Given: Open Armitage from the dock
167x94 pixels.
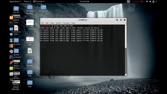Looking at the screenshot, I should click(11, 40).
